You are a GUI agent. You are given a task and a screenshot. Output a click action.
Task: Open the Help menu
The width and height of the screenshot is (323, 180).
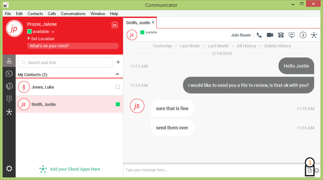[x=114, y=14]
